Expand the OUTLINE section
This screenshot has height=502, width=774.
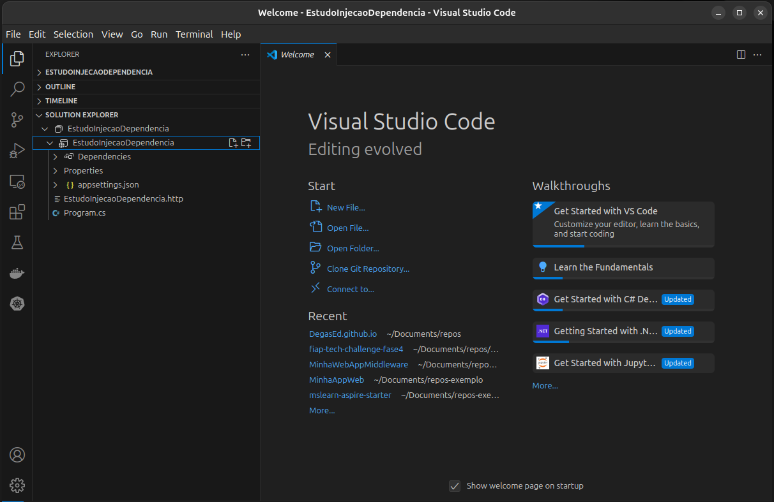click(x=40, y=87)
